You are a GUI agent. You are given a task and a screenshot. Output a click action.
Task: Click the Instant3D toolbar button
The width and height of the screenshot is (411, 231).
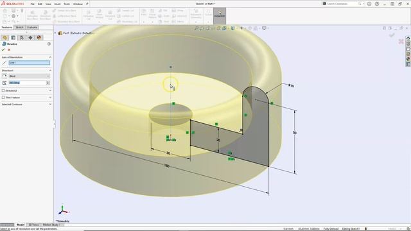(220, 15)
